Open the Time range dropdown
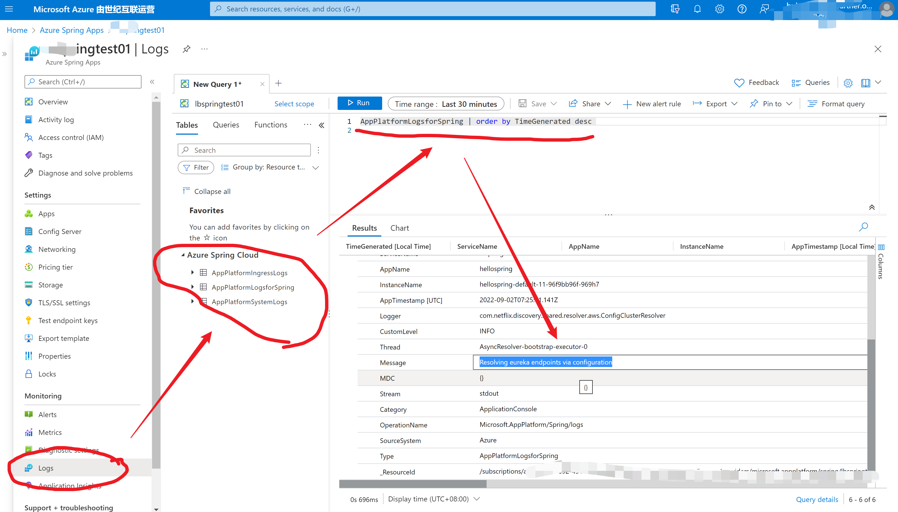The width and height of the screenshot is (898, 512). tap(445, 104)
